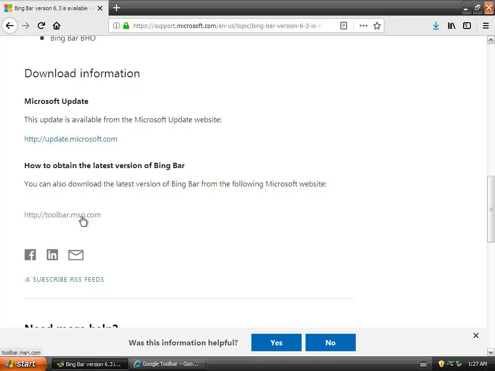This screenshot has height=371, width=495.
Task: Restore down the browser window
Action: (x=477, y=8)
